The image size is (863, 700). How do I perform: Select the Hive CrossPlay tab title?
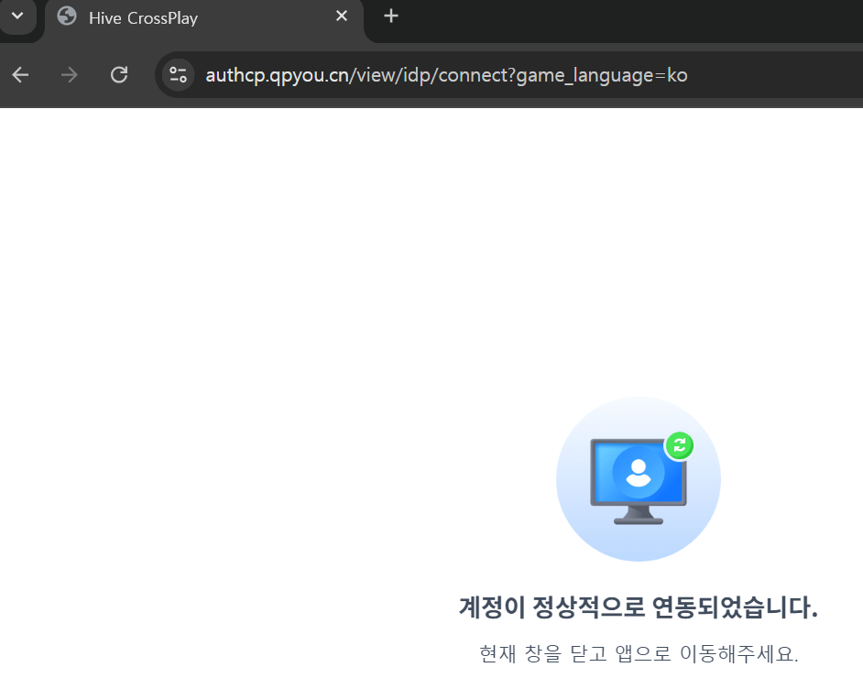[143, 17]
